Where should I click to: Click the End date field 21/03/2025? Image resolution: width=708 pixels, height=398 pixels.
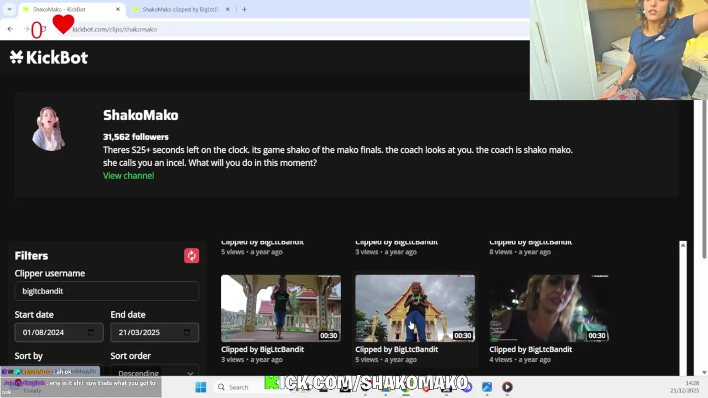coord(154,332)
